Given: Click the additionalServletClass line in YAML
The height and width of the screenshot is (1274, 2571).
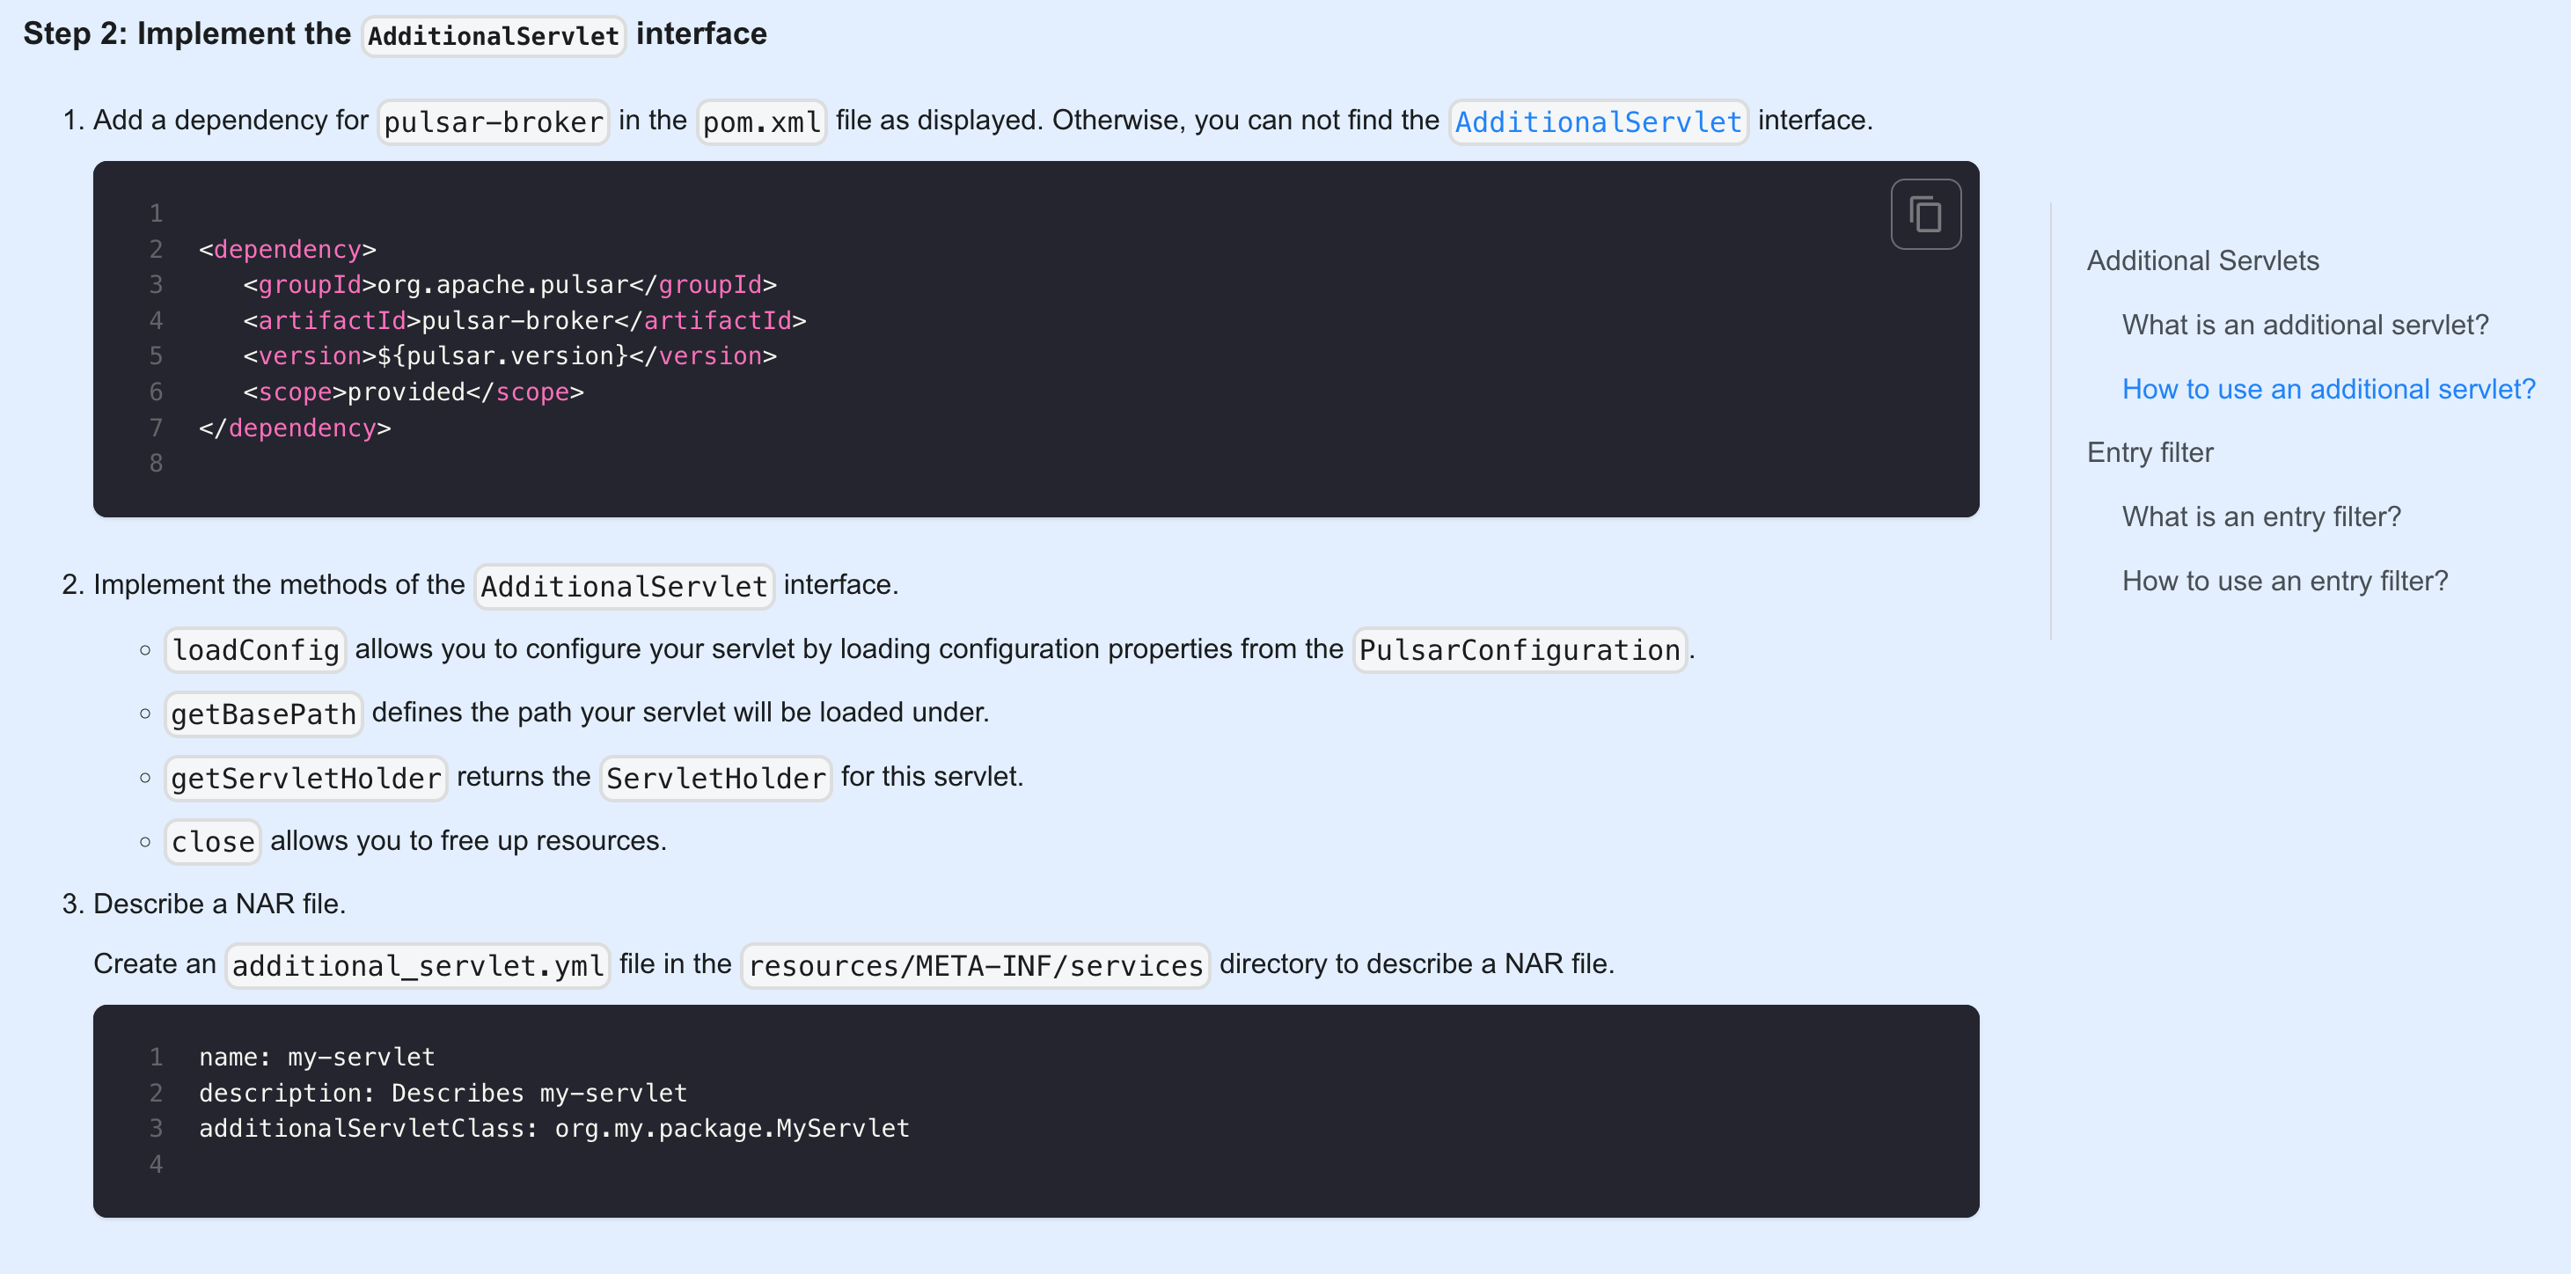Looking at the screenshot, I should [554, 1128].
